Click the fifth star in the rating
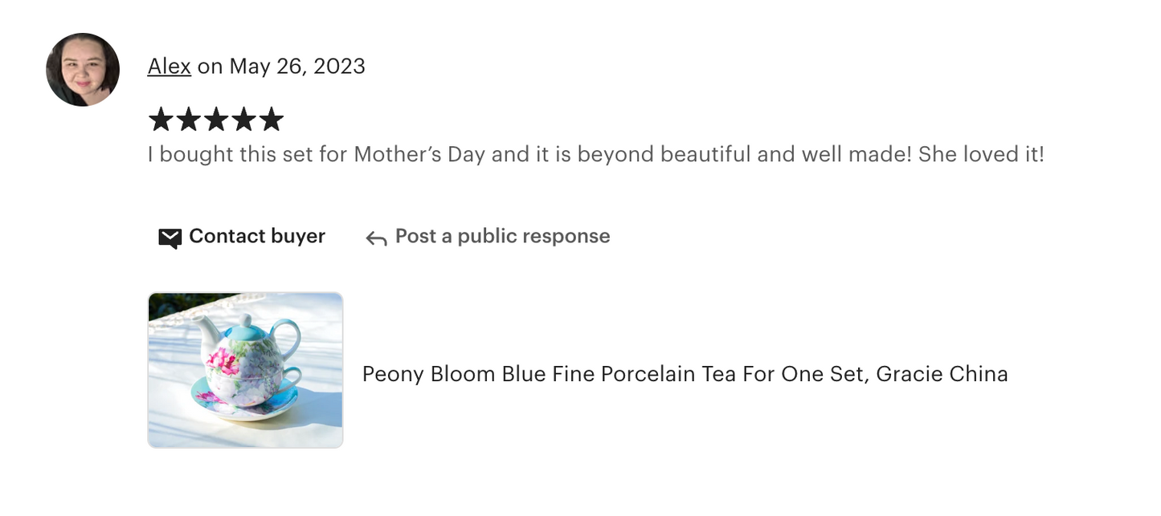 [272, 120]
